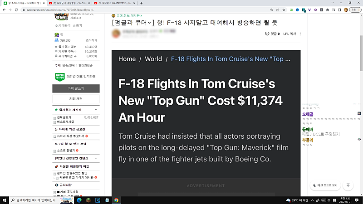Toggle 다크 모드로 보기 dark mode
363x204 pixels.
point(325,185)
